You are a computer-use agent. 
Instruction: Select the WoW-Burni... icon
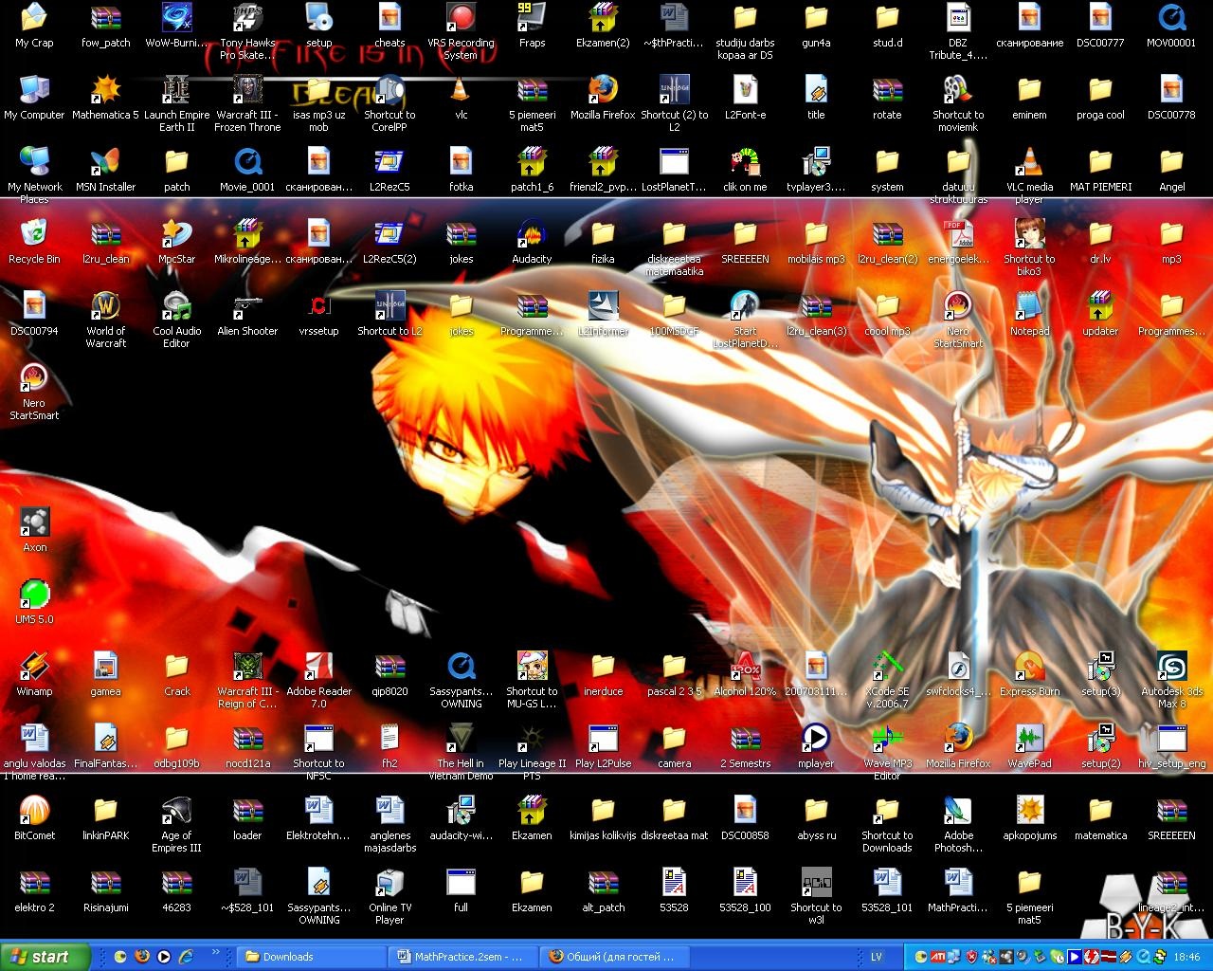pos(176,18)
